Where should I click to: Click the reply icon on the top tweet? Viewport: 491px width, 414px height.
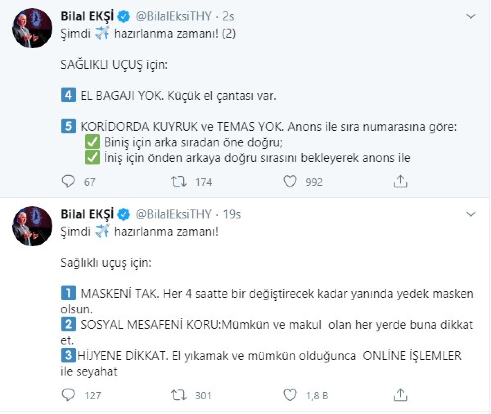pos(68,181)
